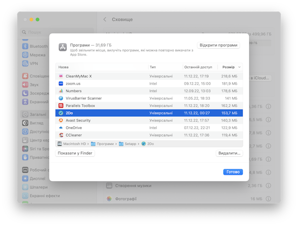Select Зосередження sidebar item
This screenshot has height=226, width=298.
pyautogui.click(x=35, y=93)
